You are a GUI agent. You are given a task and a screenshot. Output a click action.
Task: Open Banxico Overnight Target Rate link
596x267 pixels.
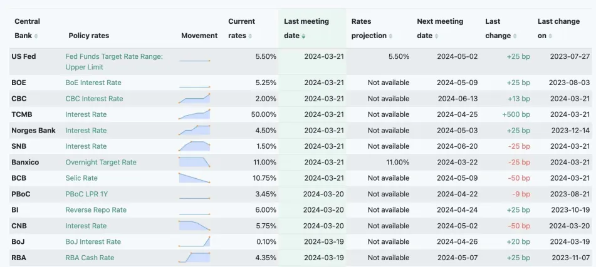pyautogui.click(x=101, y=163)
